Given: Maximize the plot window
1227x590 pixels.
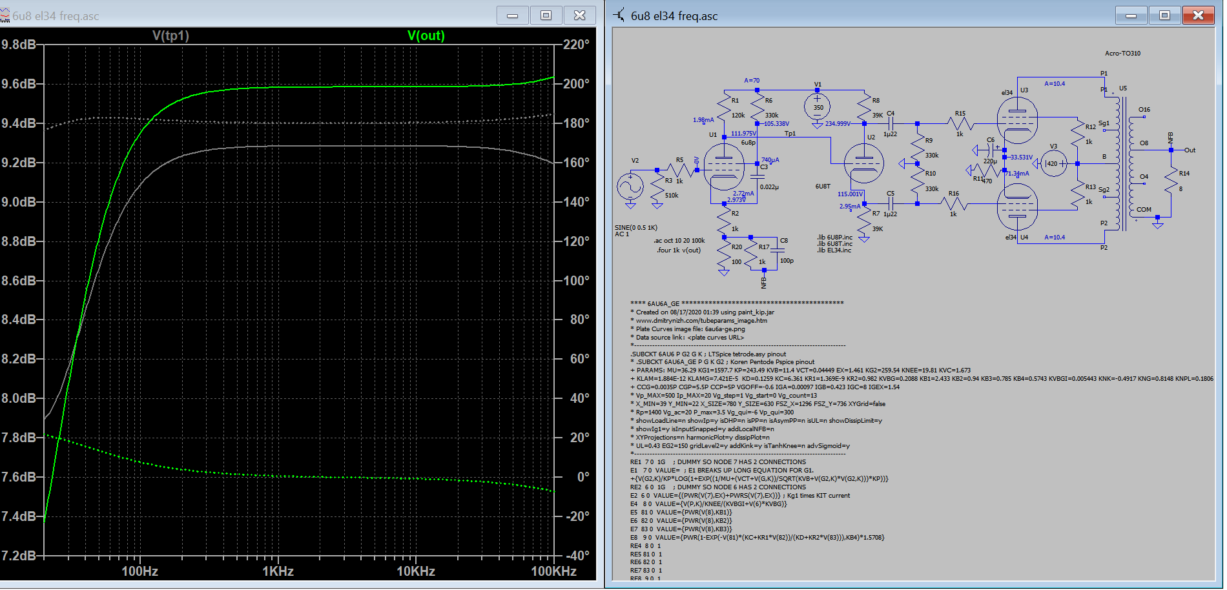Looking at the screenshot, I should click(x=546, y=15).
